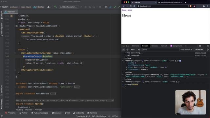Open the Favorites tool window
The width and height of the screenshot is (210, 118).
pyautogui.click(x=2, y=104)
